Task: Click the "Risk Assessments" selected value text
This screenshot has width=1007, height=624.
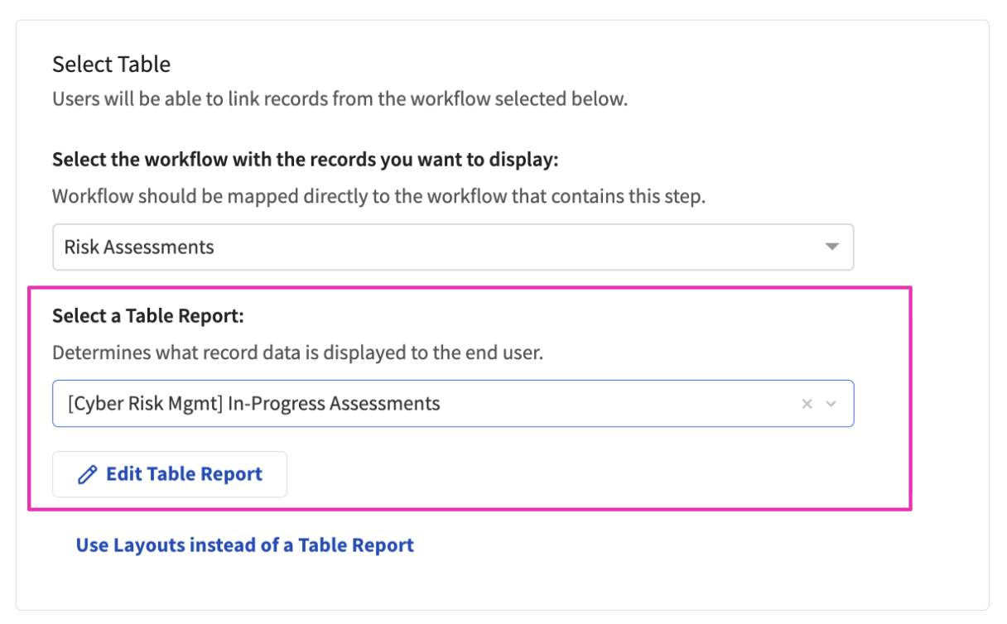Action: tap(139, 247)
